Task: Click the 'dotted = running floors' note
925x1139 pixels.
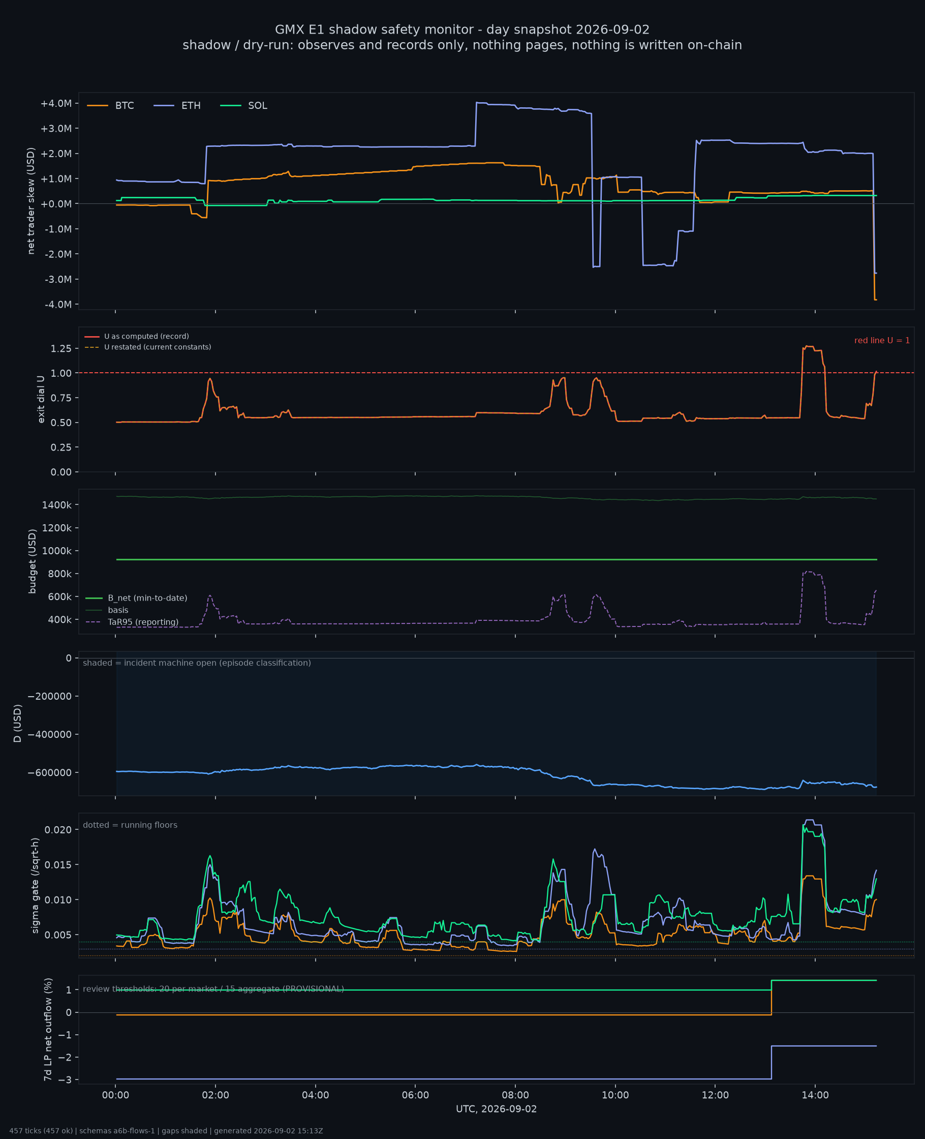Action: [x=130, y=825]
